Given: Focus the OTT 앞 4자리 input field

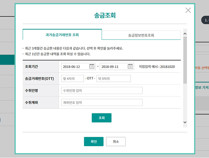Looking at the screenshot, I should coord(72,79).
